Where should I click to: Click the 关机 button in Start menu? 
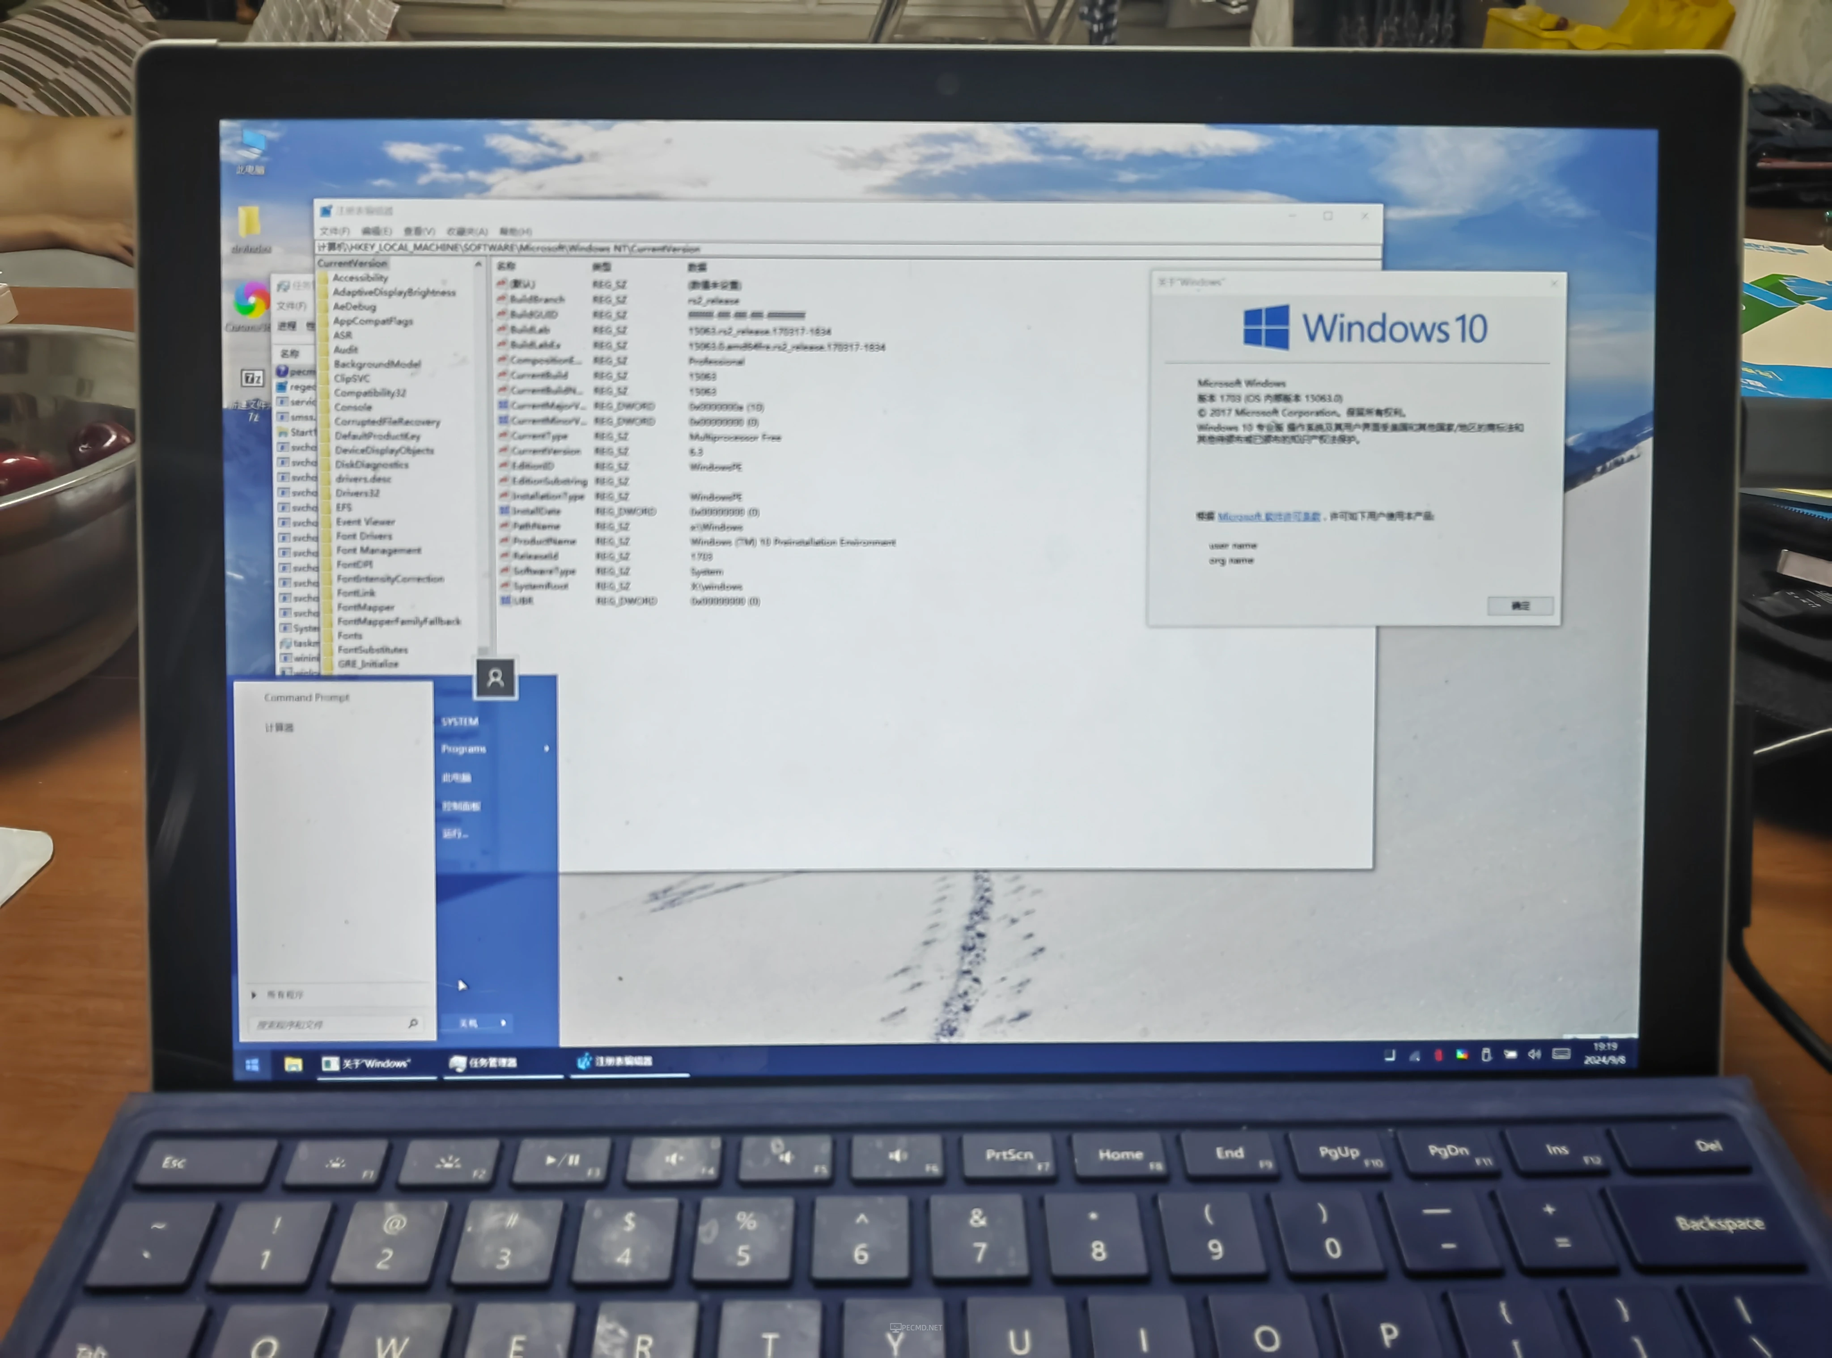pyautogui.click(x=468, y=1024)
